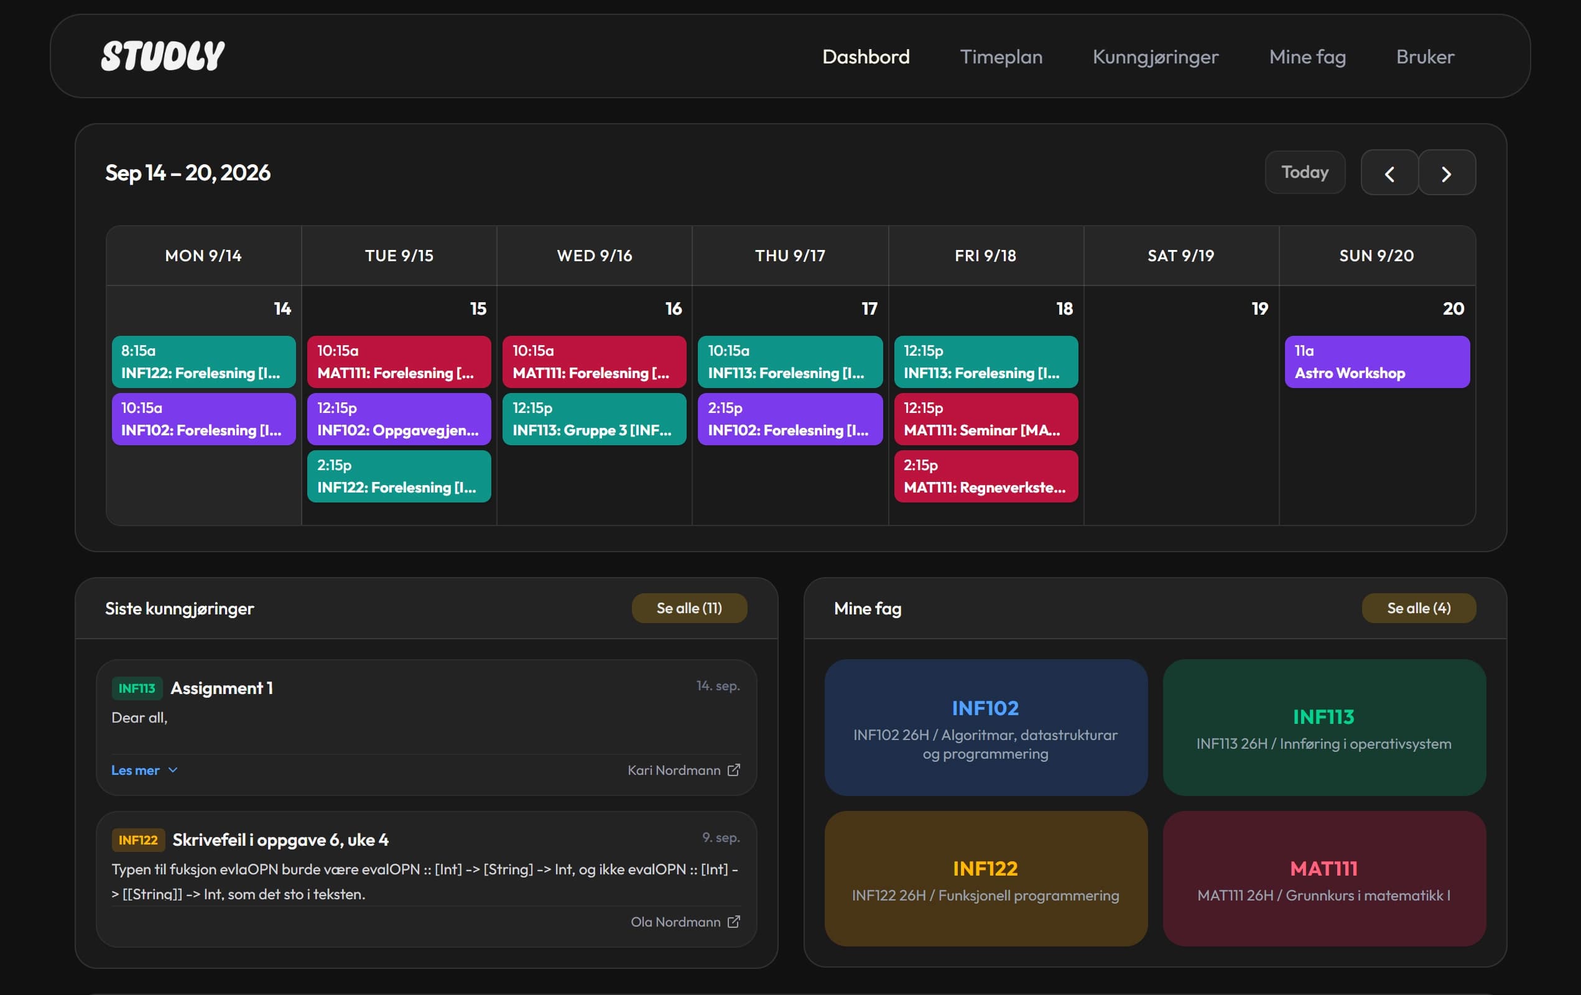Click the Ola Nordmann author link
Image resolution: width=1581 pixels, height=995 pixels.
pos(675,922)
